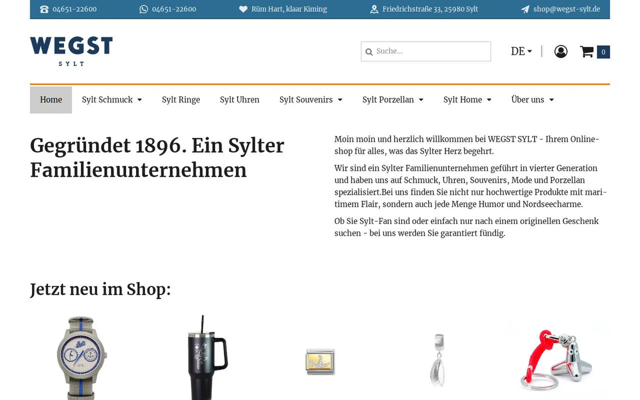Open the Sylt Uhren menu item
640x400 pixels.
pyautogui.click(x=240, y=100)
